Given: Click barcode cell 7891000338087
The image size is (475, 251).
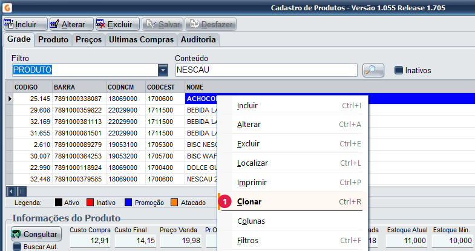Looking at the screenshot, I should pos(79,99).
